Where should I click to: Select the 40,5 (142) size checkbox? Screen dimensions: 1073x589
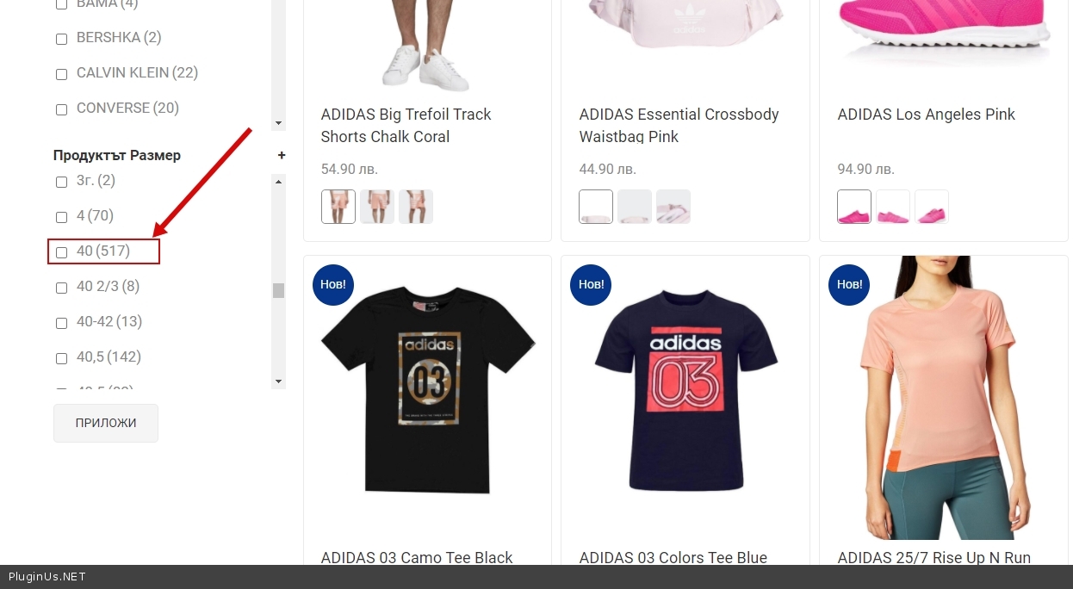pos(61,358)
